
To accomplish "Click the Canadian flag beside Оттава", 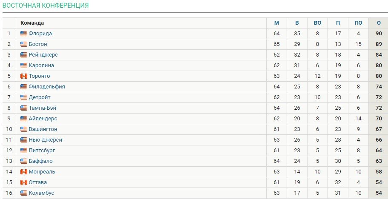I will pos(24,182).
